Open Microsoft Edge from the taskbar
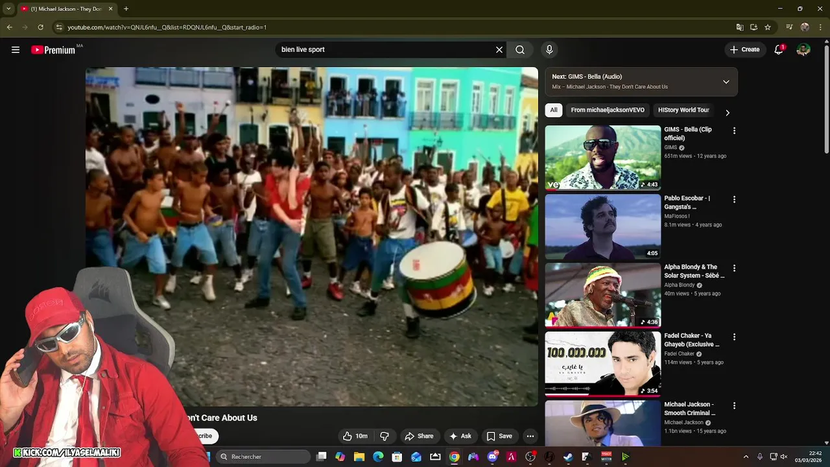This screenshot has height=467, width=830. tap(378, 457)
